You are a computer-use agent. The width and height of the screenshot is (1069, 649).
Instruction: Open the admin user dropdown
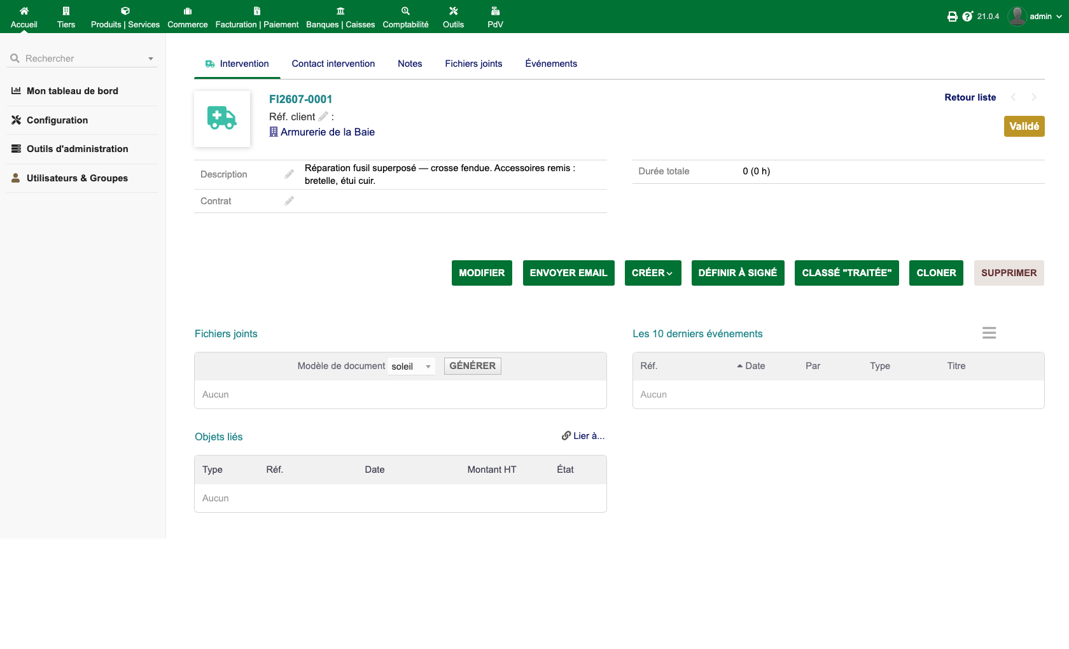click(x=1035, y=17)
